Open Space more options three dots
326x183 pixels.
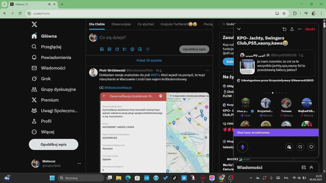300,29
